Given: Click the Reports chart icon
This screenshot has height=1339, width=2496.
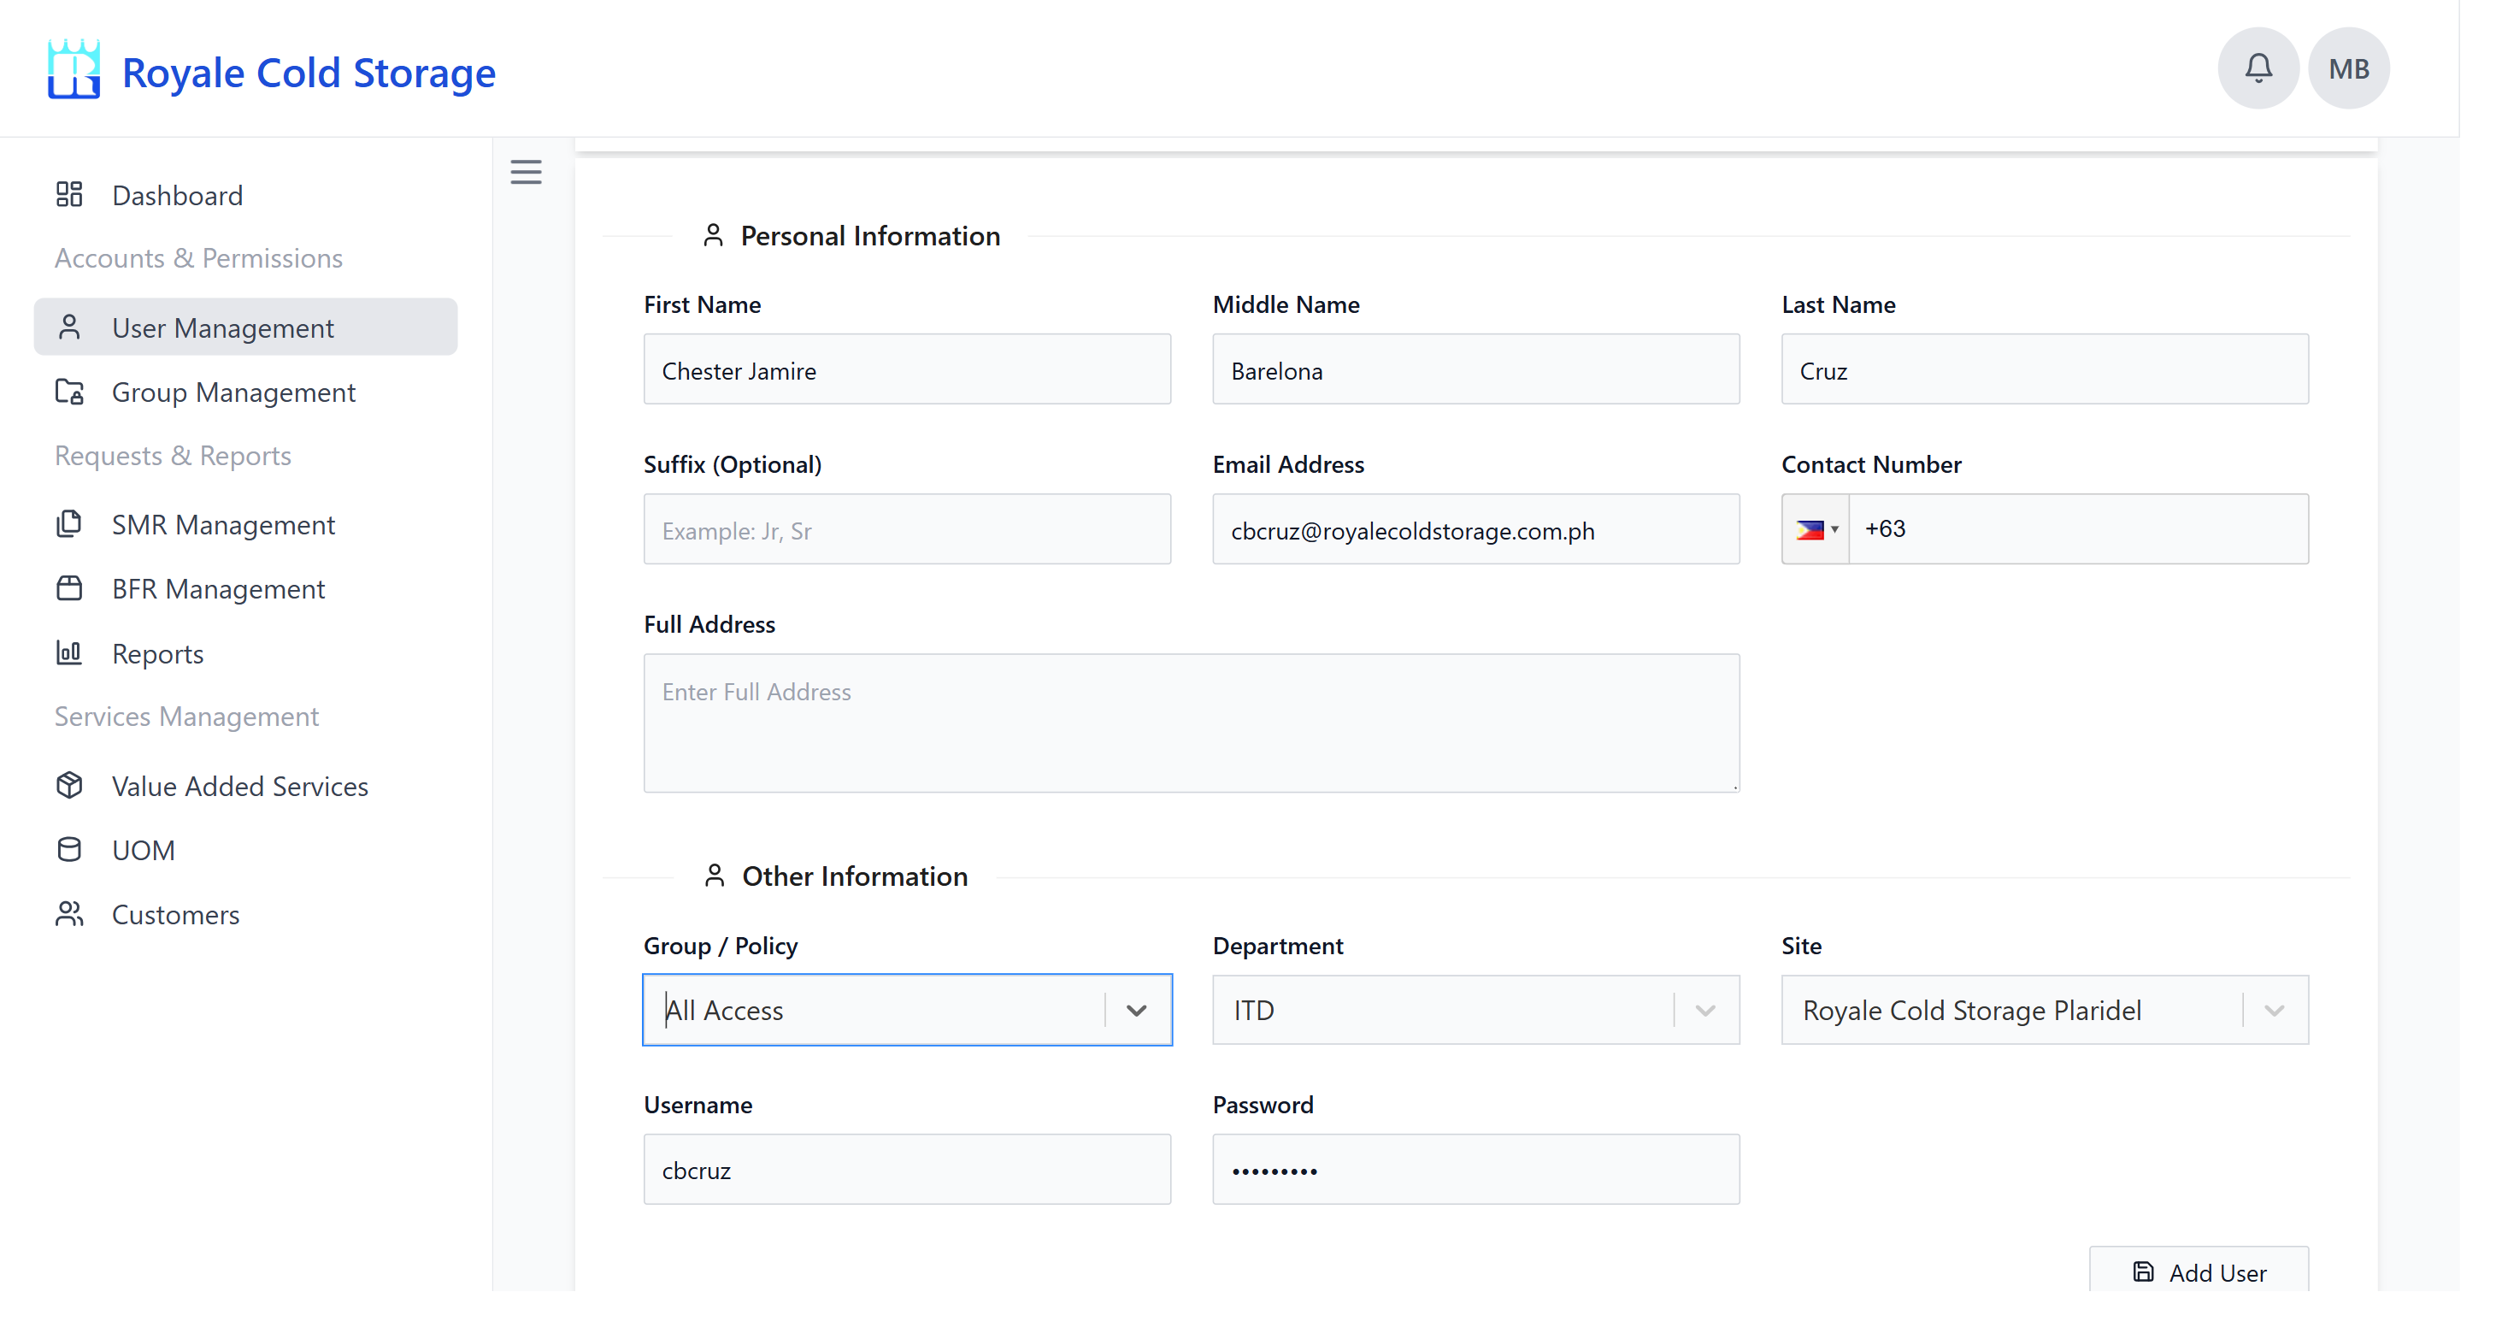Looking at the screenshot, I should point(68,653).
